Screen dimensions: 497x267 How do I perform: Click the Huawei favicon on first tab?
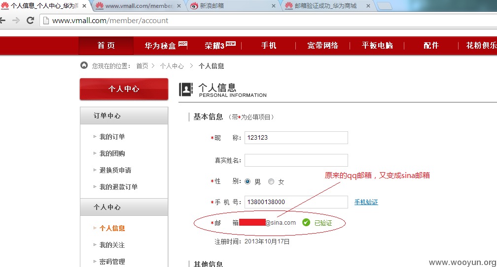pos(5,5)
